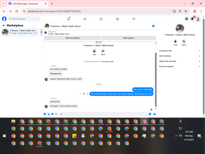Edit chat name pencil icon
Screen dimensions: 205x154
103,51
